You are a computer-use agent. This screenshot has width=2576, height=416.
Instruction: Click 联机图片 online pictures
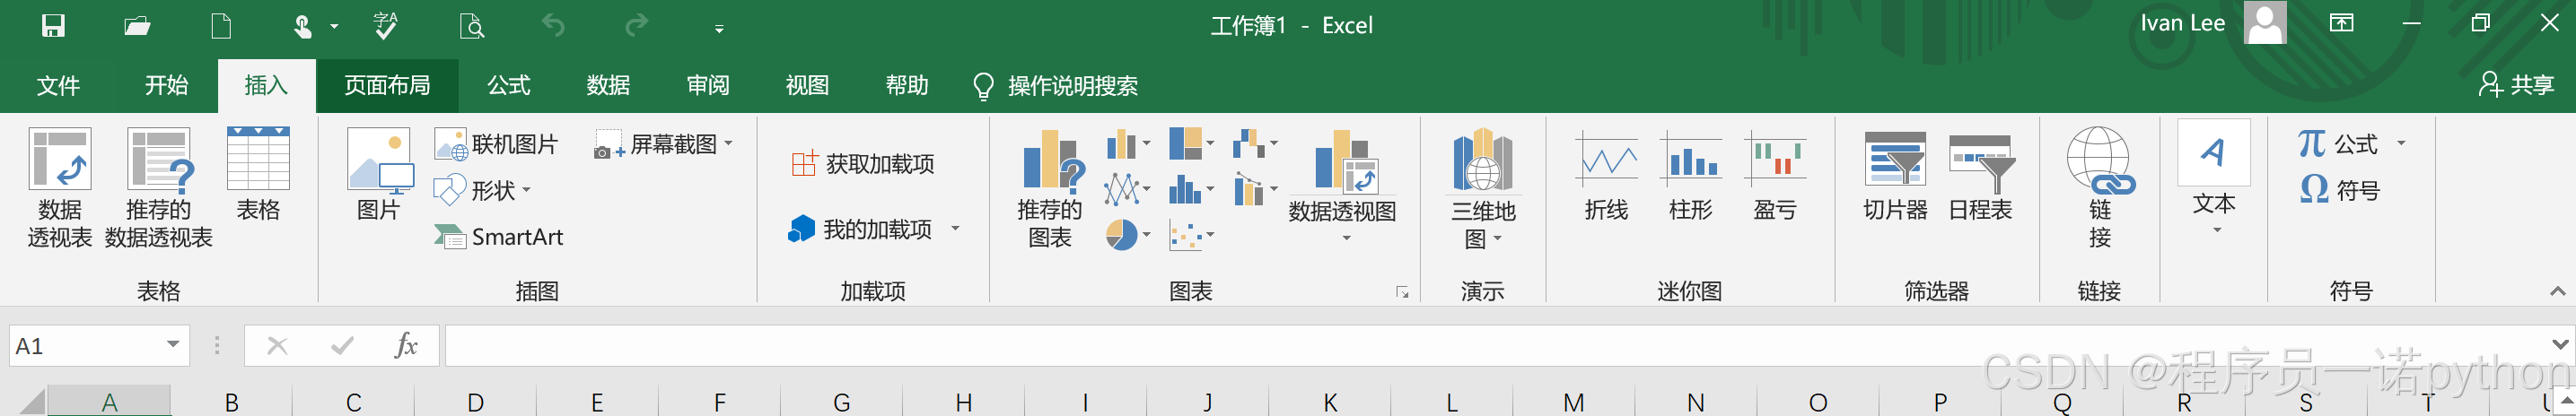(x=497, y=144)
